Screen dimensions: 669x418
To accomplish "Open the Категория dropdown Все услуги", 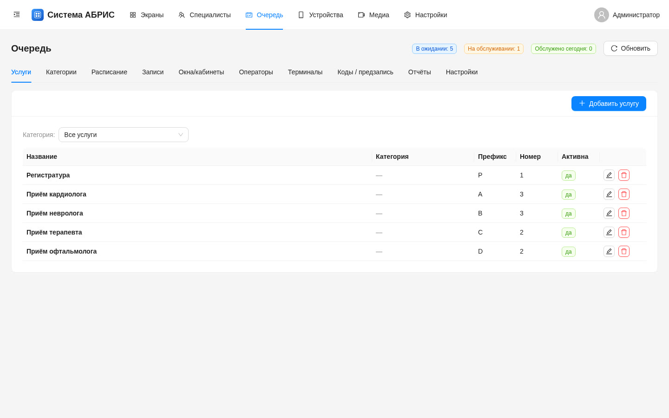I will (x=124, y=135).
